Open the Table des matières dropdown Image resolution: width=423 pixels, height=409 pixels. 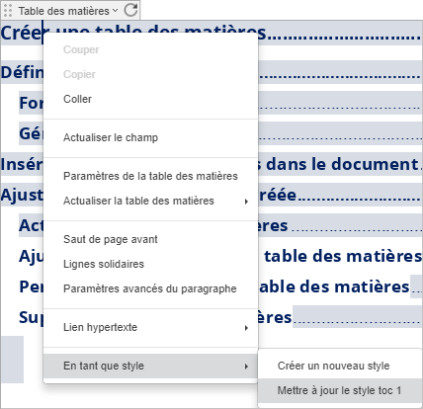click(68, 11)
